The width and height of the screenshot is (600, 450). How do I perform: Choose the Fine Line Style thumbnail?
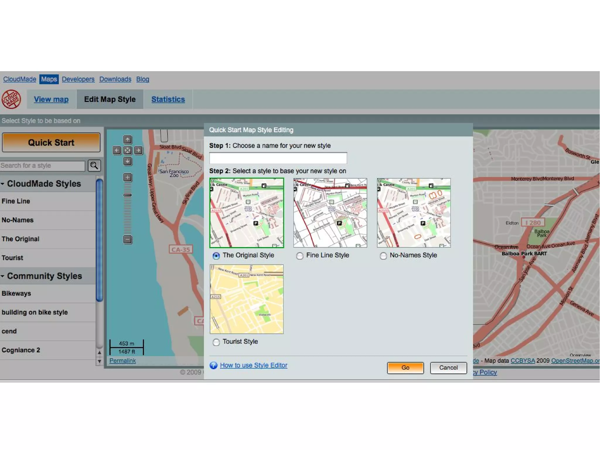click(330, 213)
